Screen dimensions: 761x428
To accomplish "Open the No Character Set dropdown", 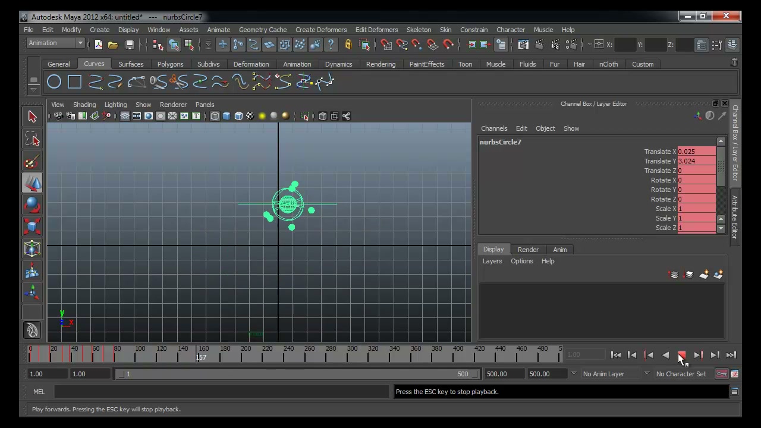I will (681, 374).
